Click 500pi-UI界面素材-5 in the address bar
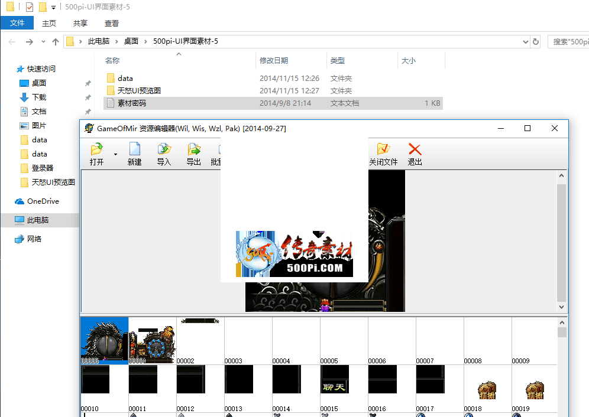This screenshot has width=589, height=417. 186,41
